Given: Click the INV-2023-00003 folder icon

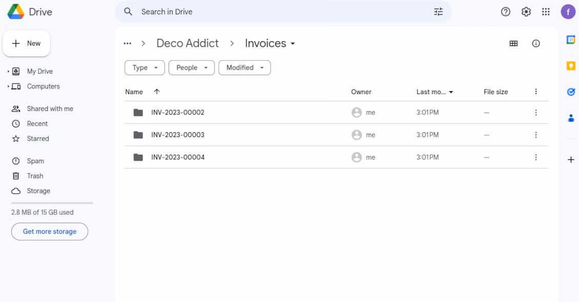Looking at the screenshot, I should 138,135.
